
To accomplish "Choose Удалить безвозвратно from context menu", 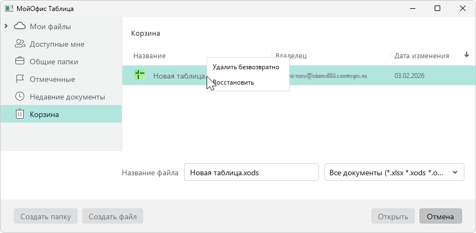I will click(248, 67).
